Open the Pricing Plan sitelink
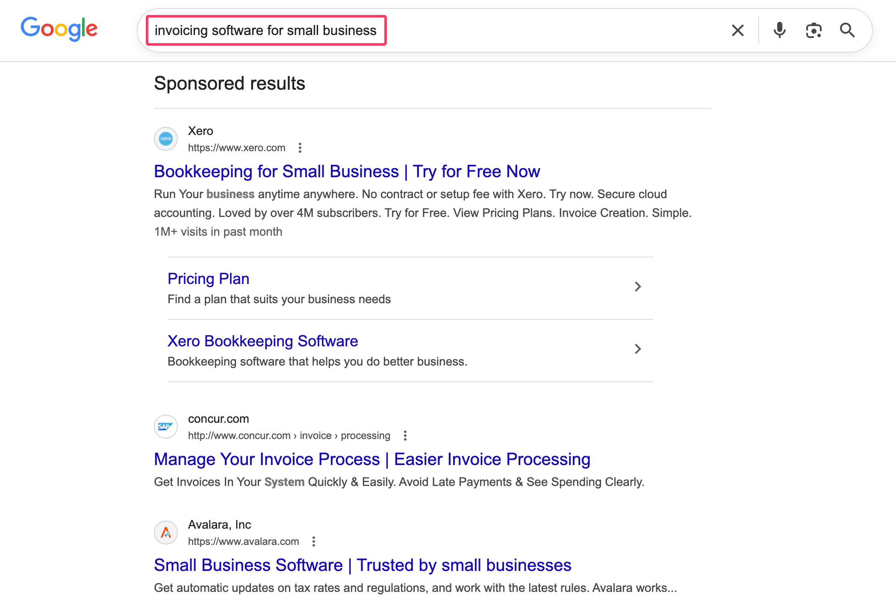This screenshot has width=896, height=597. coord(208,278)
